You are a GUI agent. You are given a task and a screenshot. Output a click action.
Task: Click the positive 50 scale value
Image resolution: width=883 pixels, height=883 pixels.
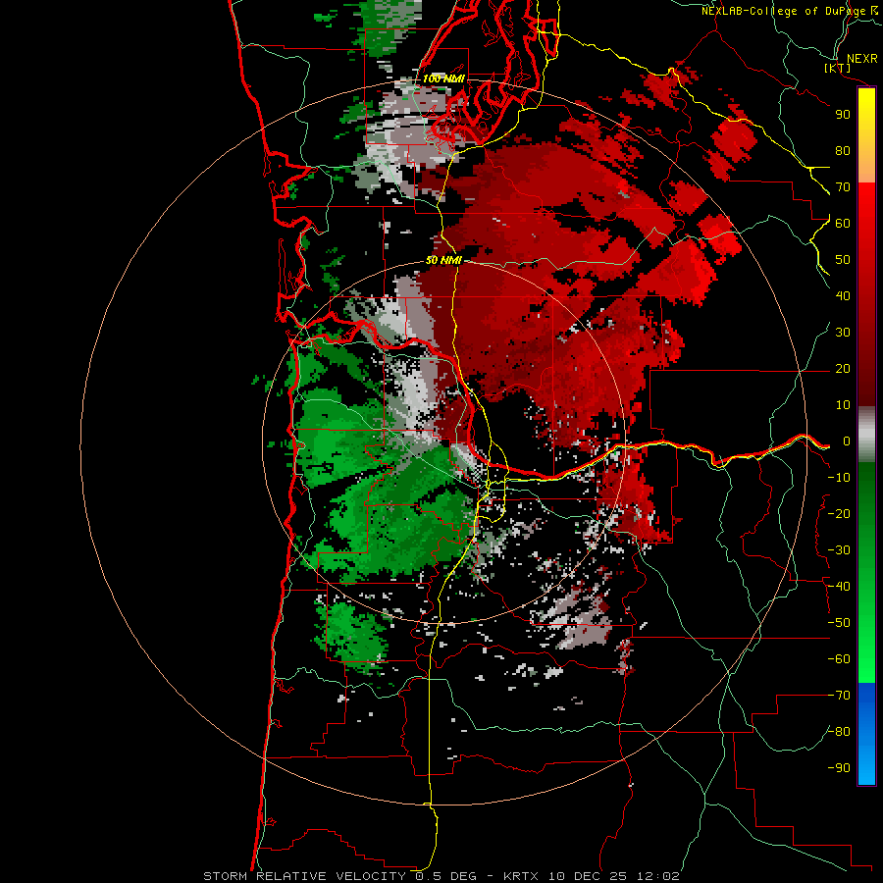pyautogui.click(x=843, y=260)
